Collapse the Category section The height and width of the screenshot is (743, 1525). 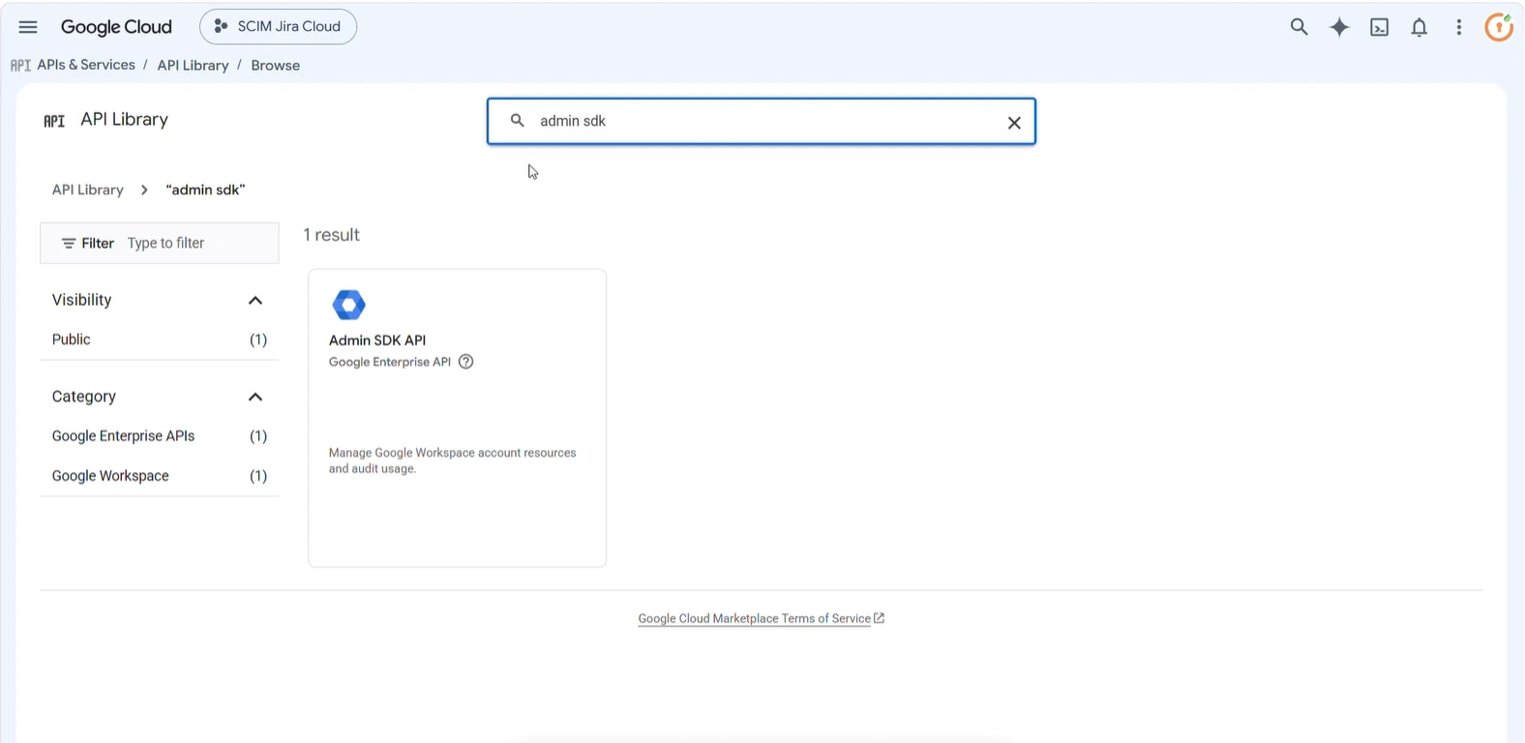coord(255,397)
